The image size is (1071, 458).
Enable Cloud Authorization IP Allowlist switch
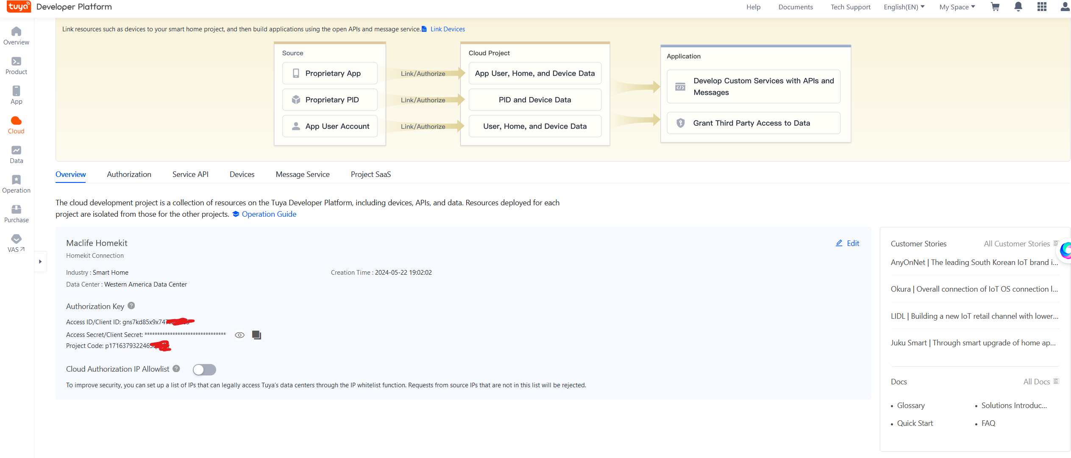click(204, 370)
